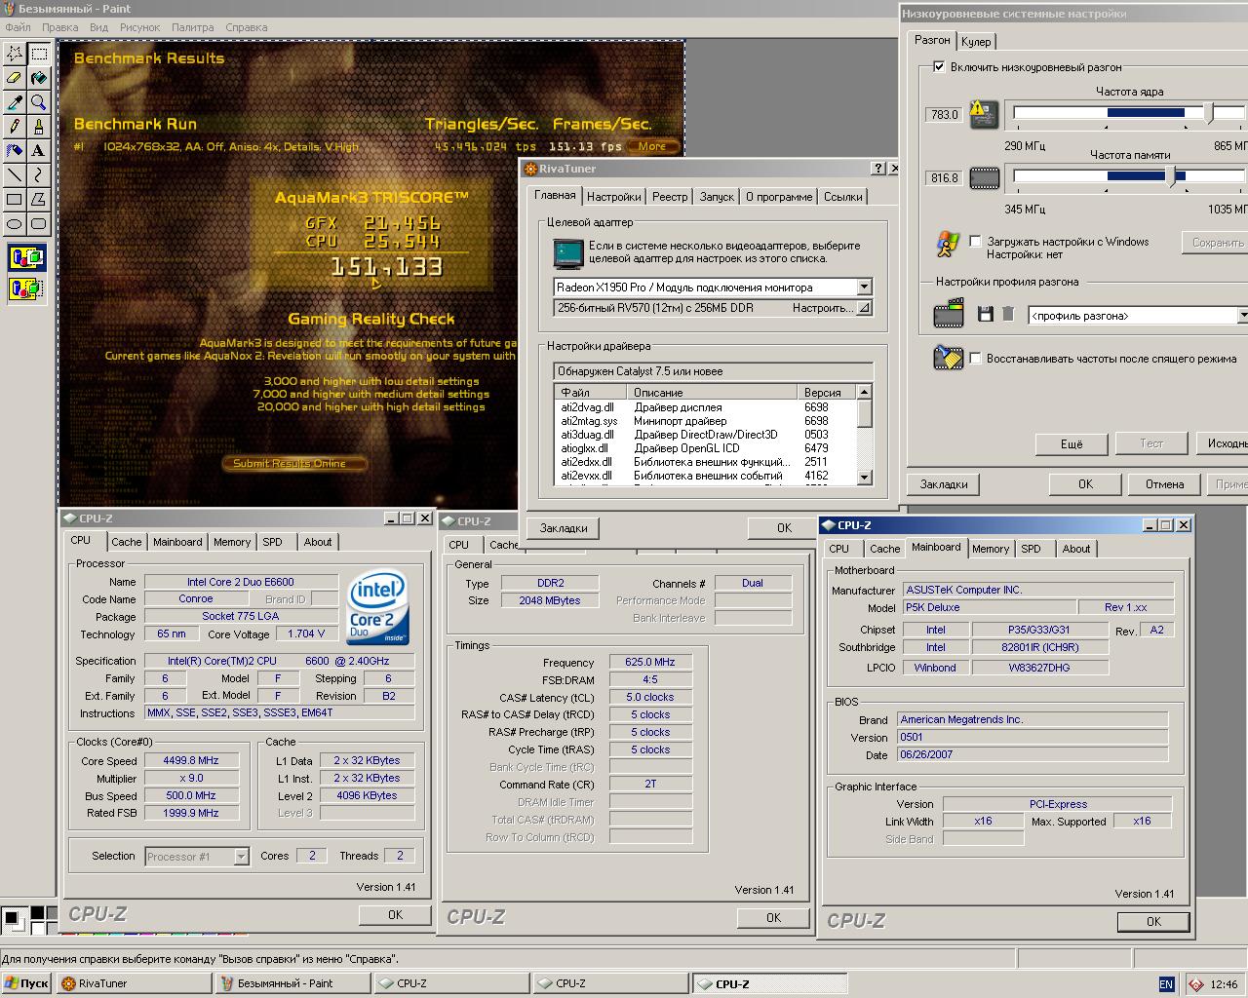
Task: Open the SPD tab in left CPU-Z window
Action: click(x=272, y=542)
